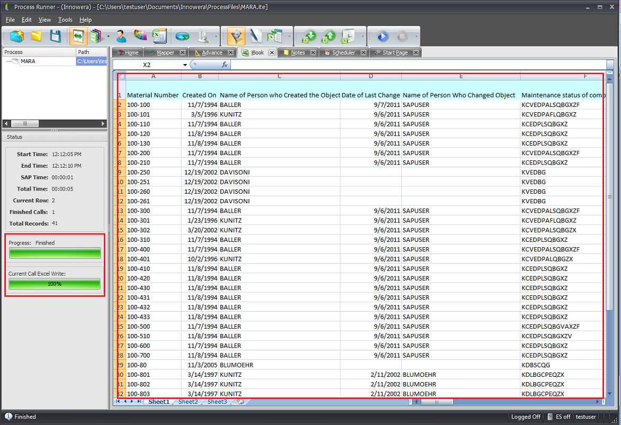Click the Current Call Excel Write progress bar

pyautogui.click(x=55, y=284)
